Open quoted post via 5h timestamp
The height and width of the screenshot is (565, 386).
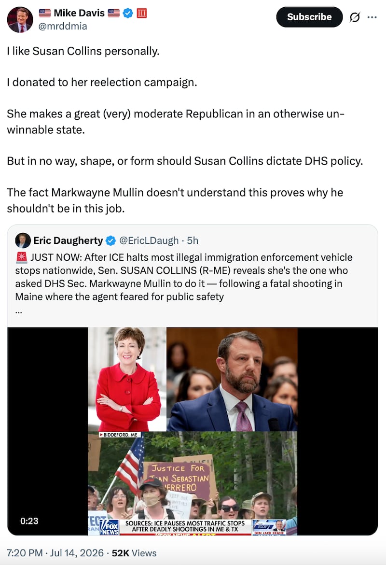[193, 240]
